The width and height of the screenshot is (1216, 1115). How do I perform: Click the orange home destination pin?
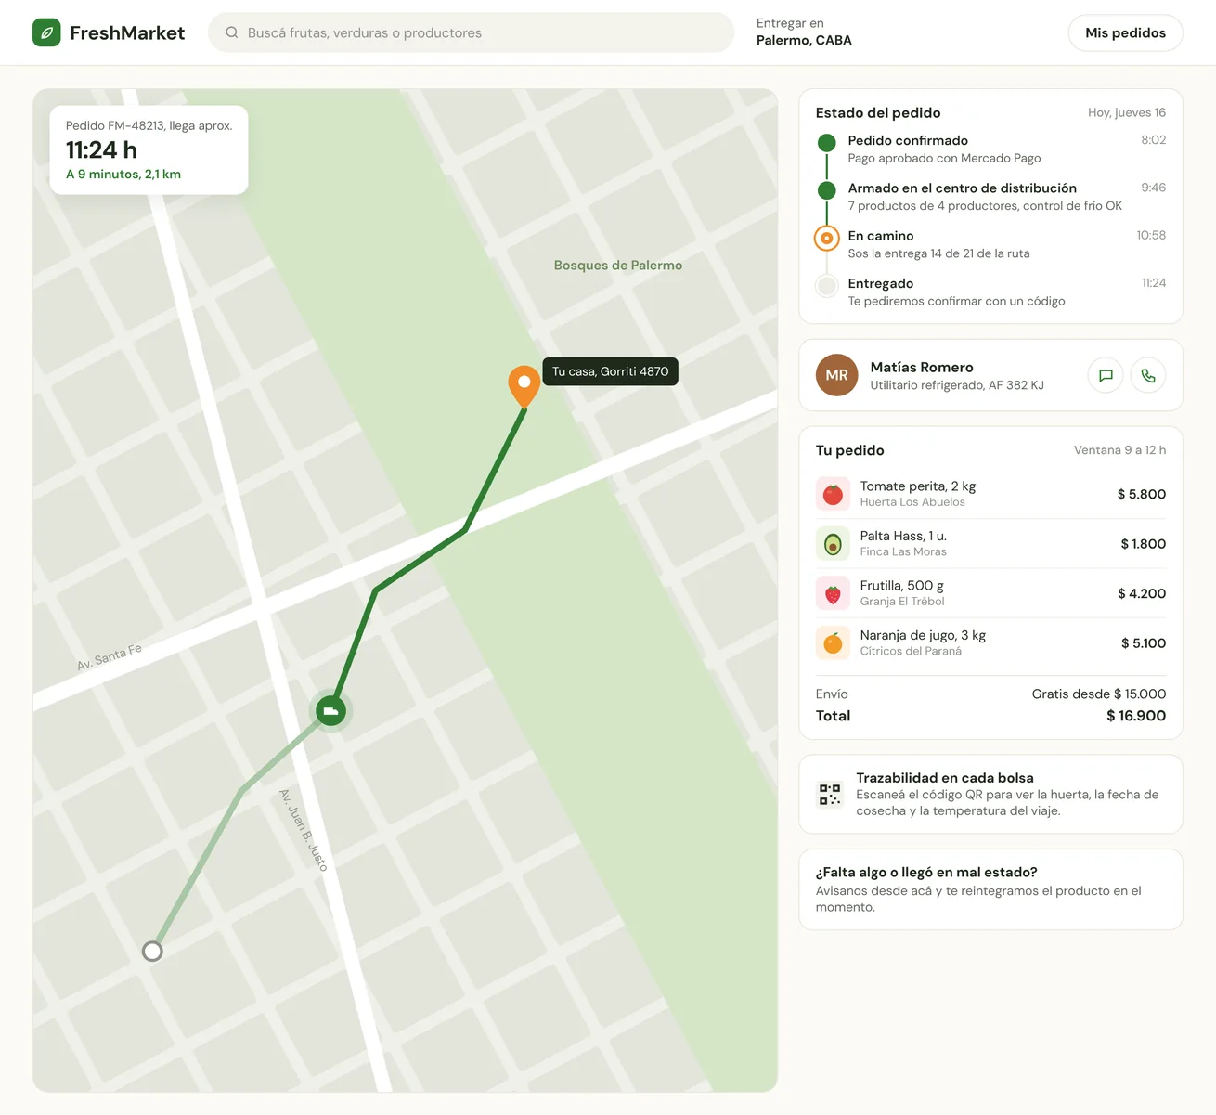pyautogui.click(x=524, y=385)
